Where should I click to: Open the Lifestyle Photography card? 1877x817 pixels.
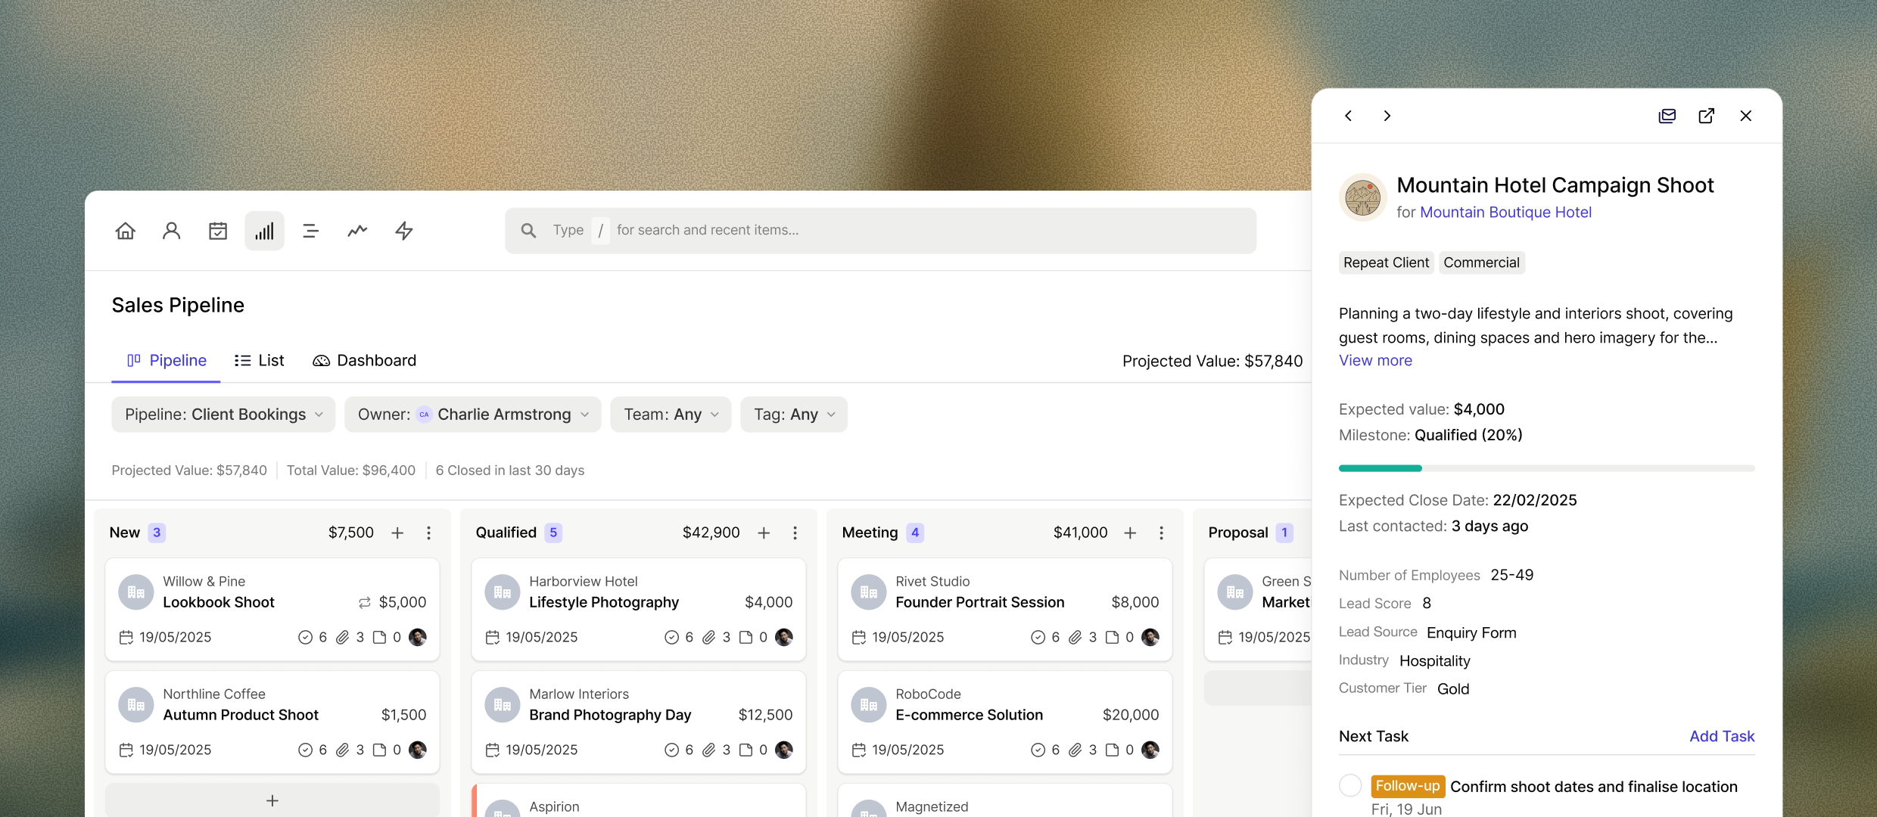pyautogui.click(x=639, y=610)
